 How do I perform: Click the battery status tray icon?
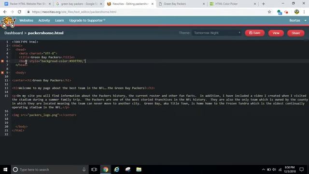tap(269, 170)
